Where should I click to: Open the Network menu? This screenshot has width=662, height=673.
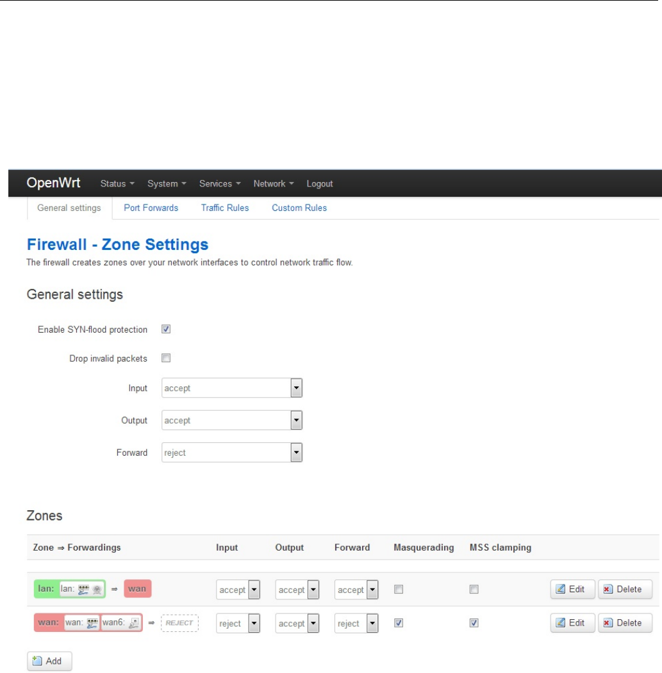pyautogui.click(x=273, y=183)
